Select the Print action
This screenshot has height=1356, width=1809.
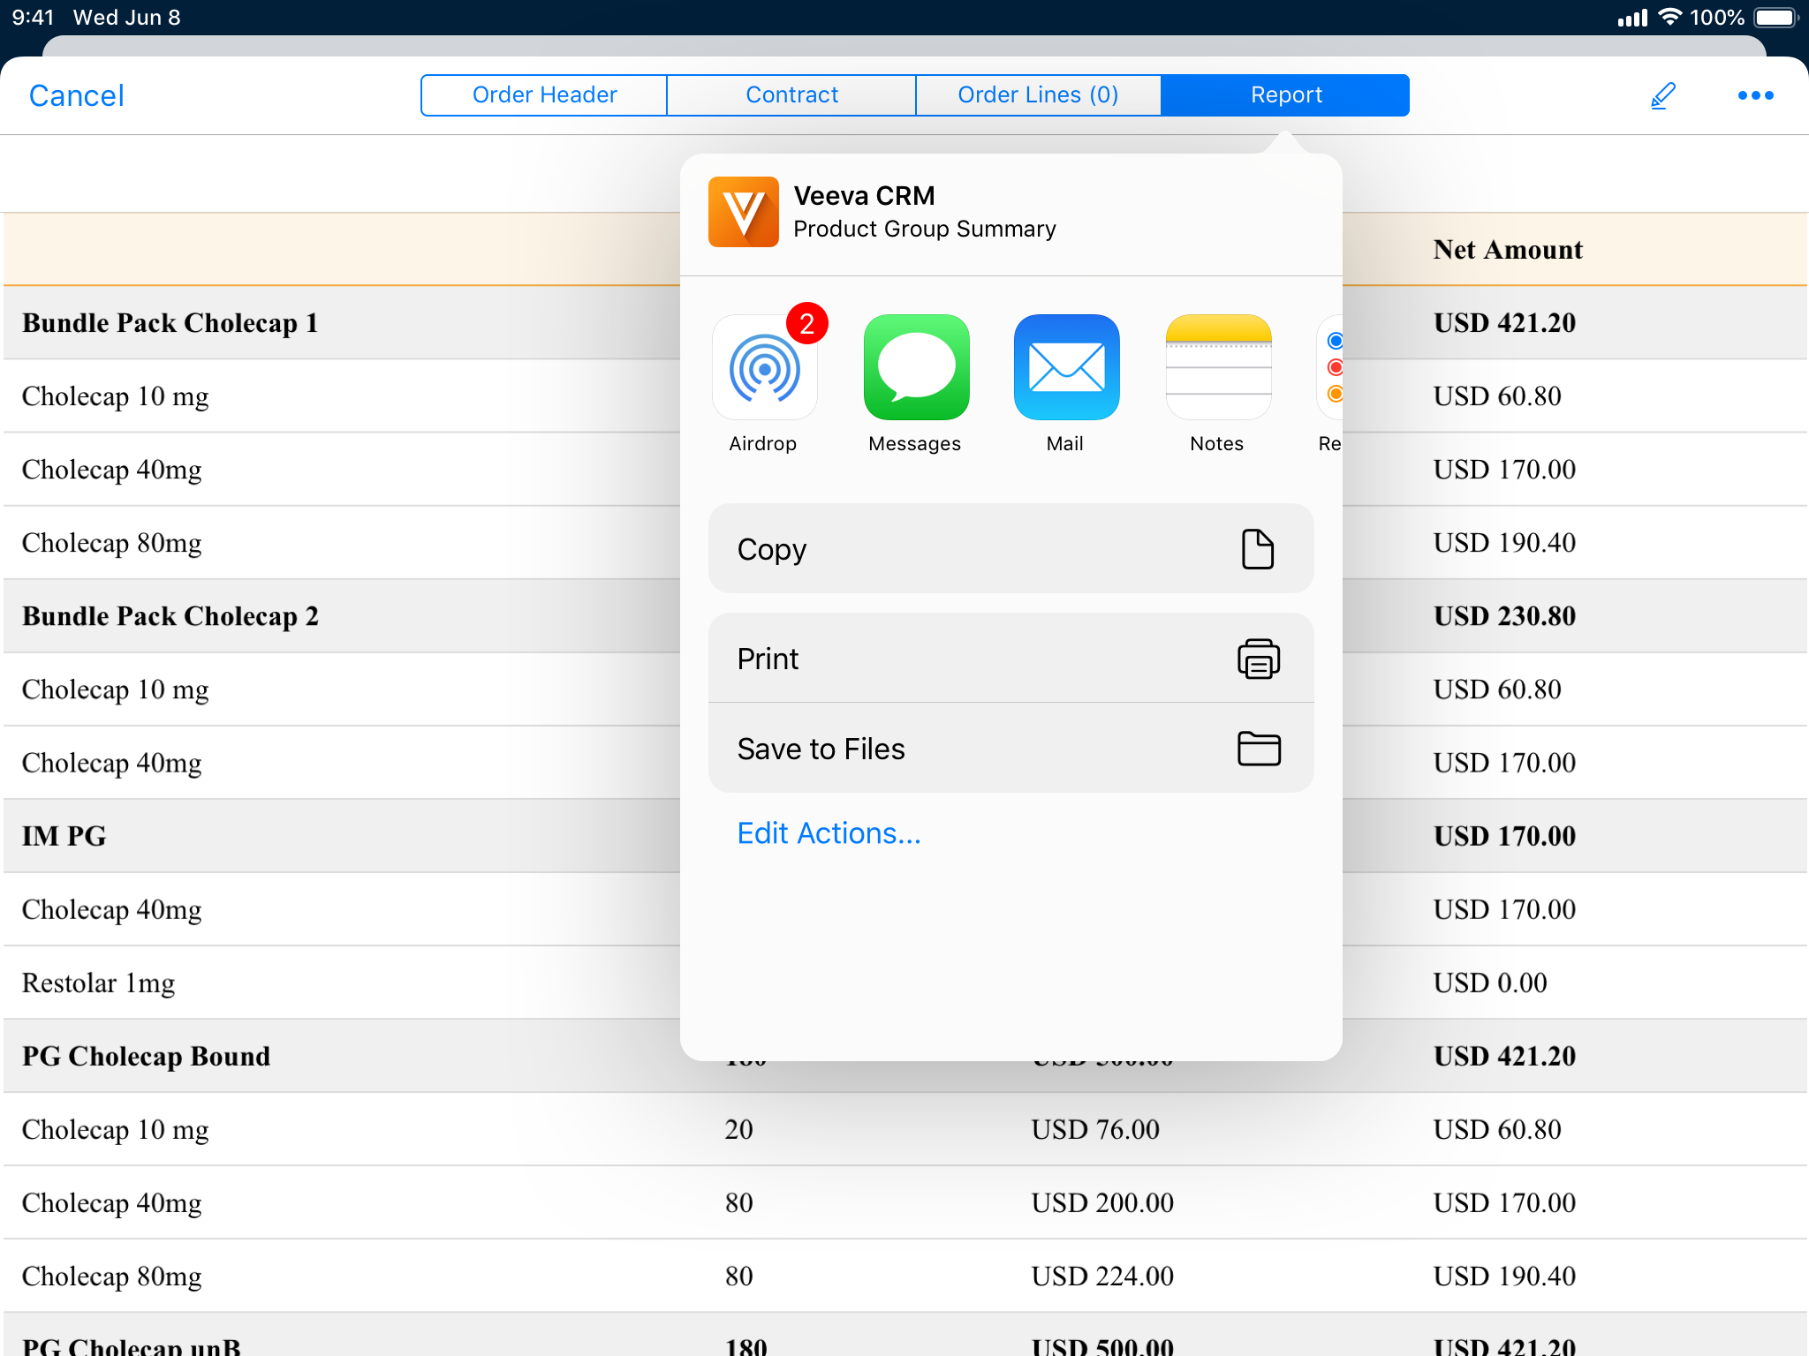coord(1010,659)
